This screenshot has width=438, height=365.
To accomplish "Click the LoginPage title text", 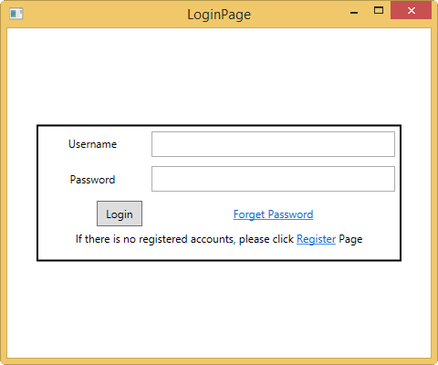I will point(219,15).
